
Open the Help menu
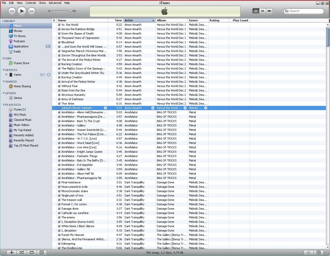click(x=67, y=3)
